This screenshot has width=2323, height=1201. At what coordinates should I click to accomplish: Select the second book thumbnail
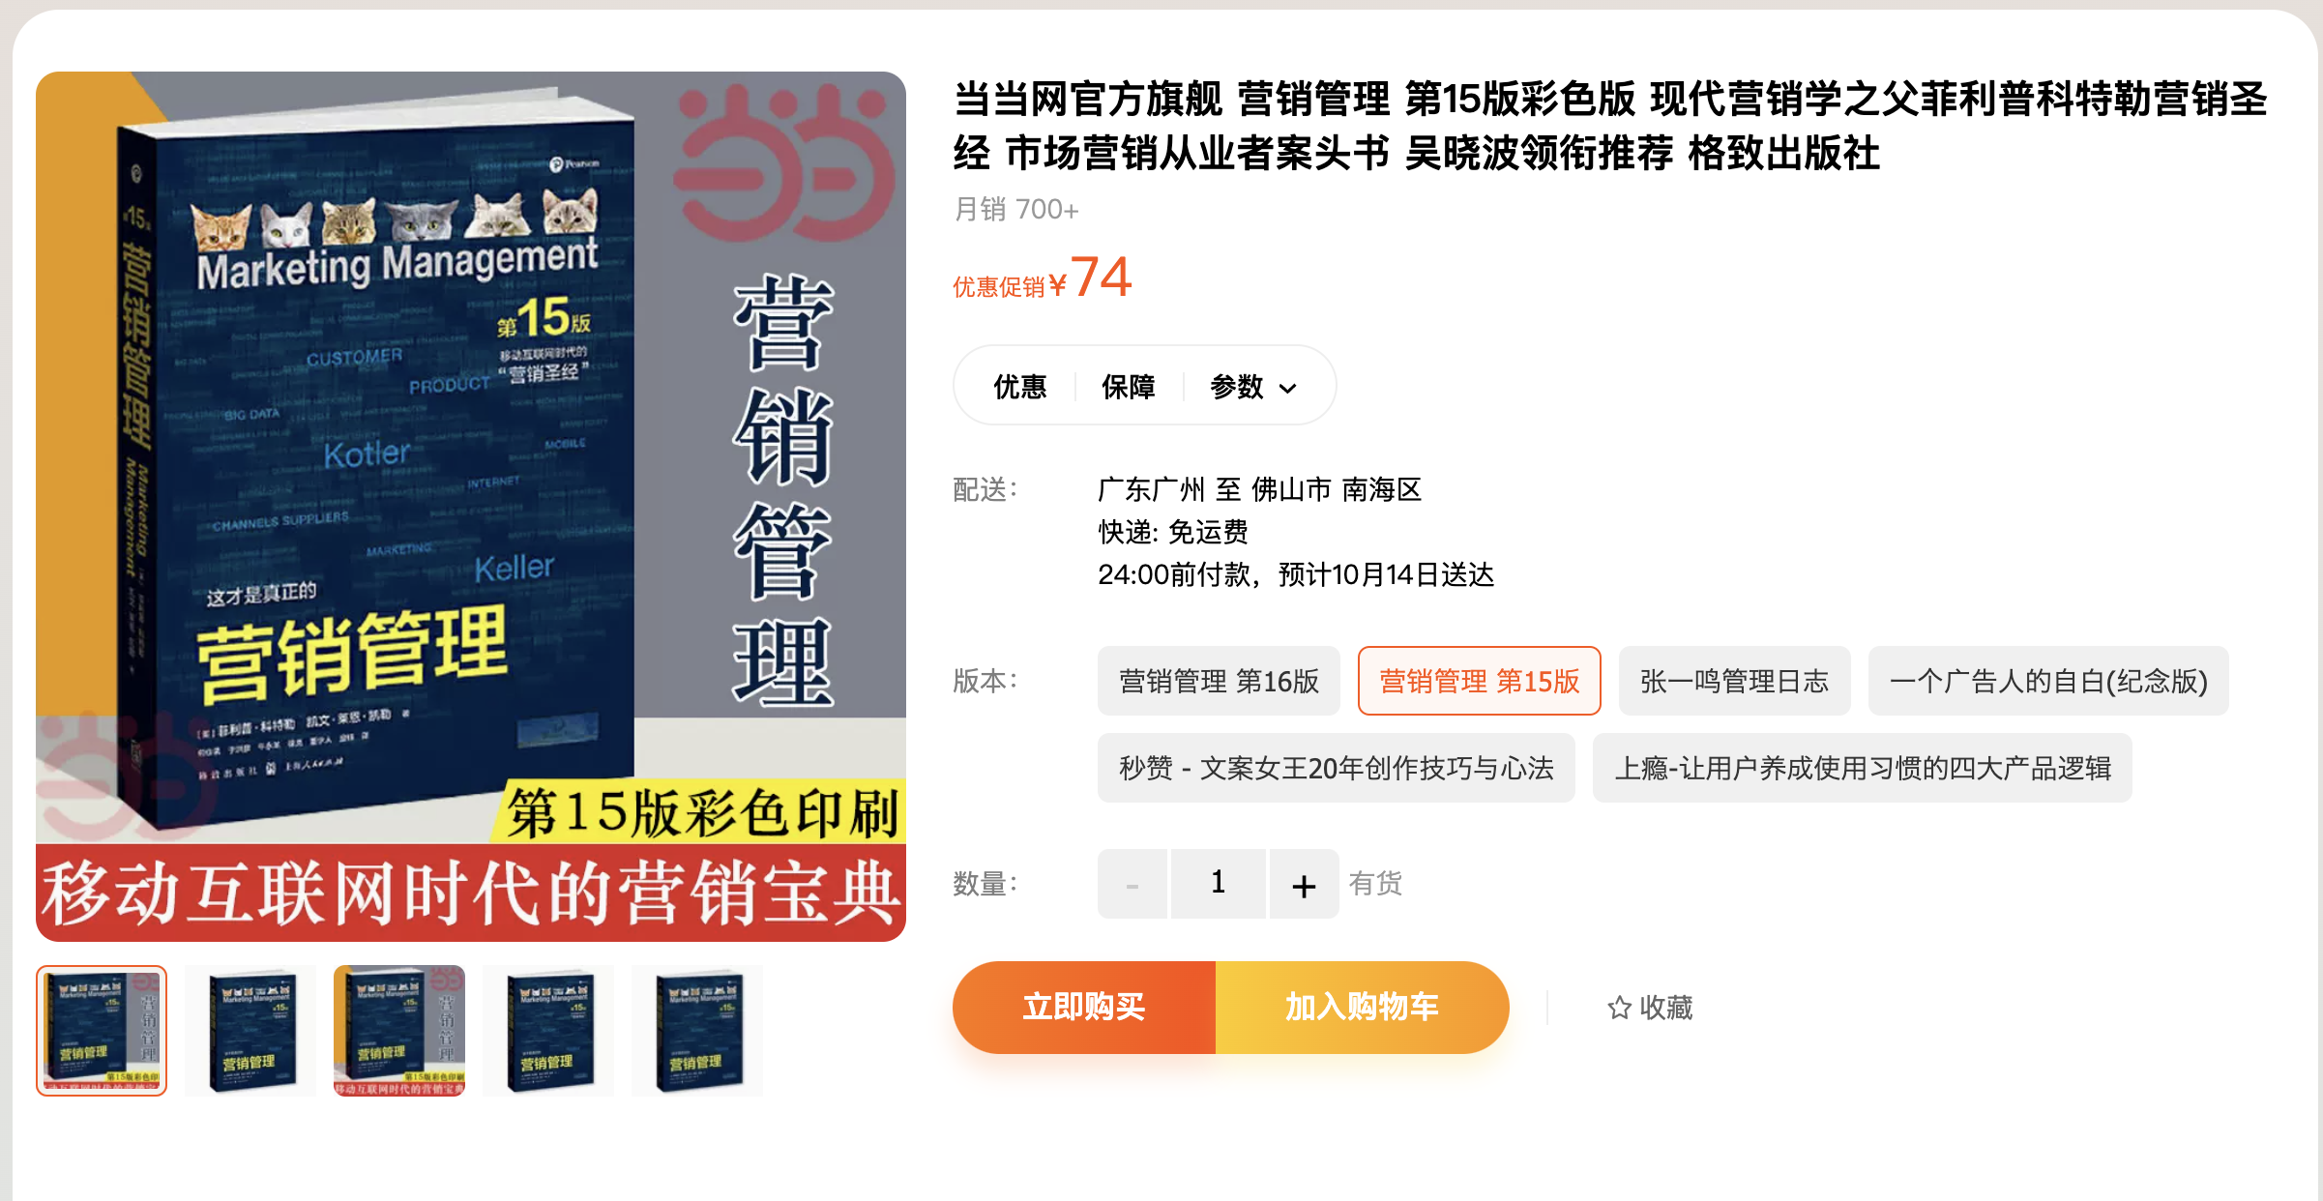point(250,1031)
